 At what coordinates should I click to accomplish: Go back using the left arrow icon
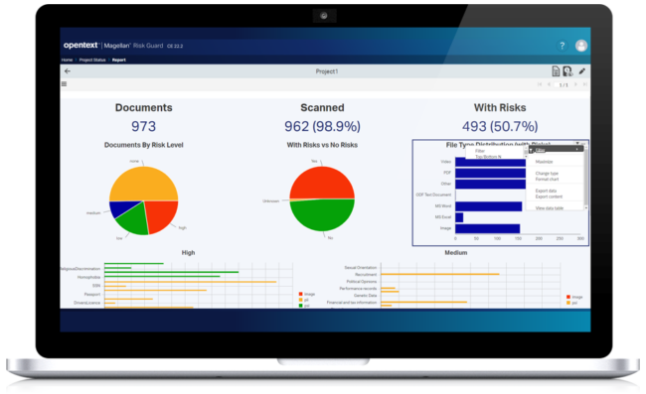(x=68, y=71)
